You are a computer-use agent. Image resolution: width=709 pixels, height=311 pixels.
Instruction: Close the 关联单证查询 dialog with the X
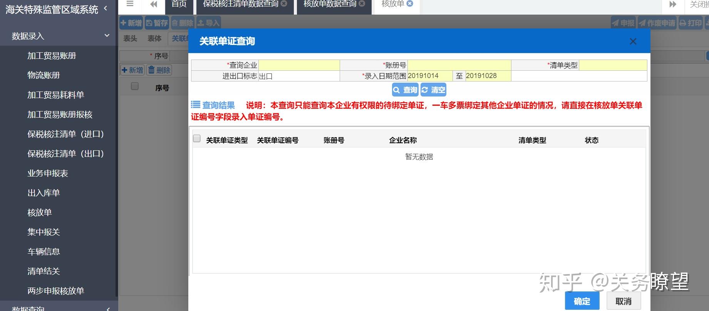633,41
